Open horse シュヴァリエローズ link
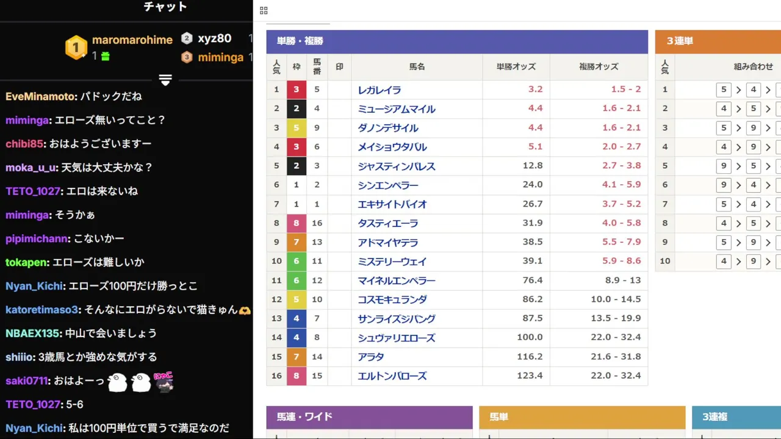781x439 pixels. (396, 338)
